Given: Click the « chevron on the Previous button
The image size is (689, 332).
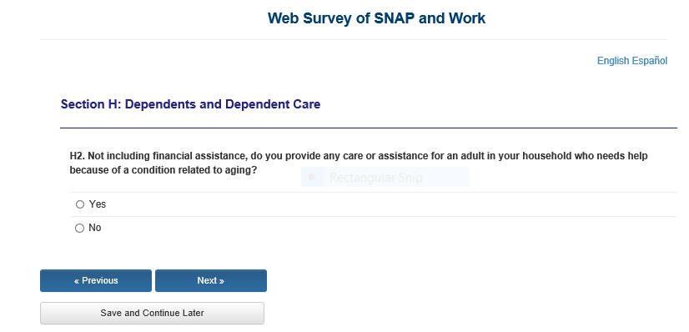Looking at the screenshot, I should pos(77,280).
